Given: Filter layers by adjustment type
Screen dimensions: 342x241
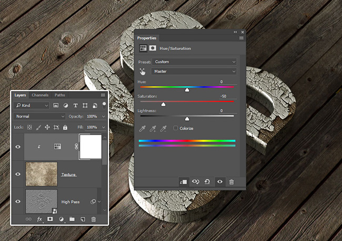Looking at the screenshot, I should coord(66,106).
